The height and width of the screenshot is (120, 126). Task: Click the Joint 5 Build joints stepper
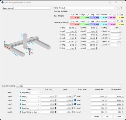coord(55,112)
